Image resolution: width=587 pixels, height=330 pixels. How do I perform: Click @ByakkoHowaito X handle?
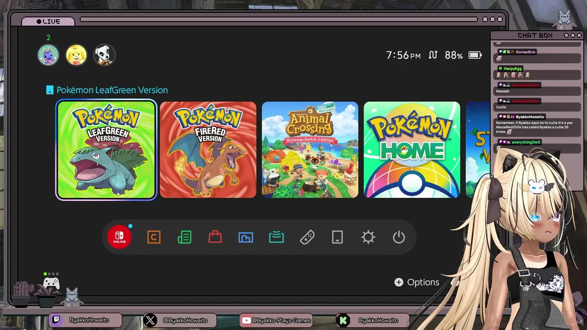click(185, 320)
